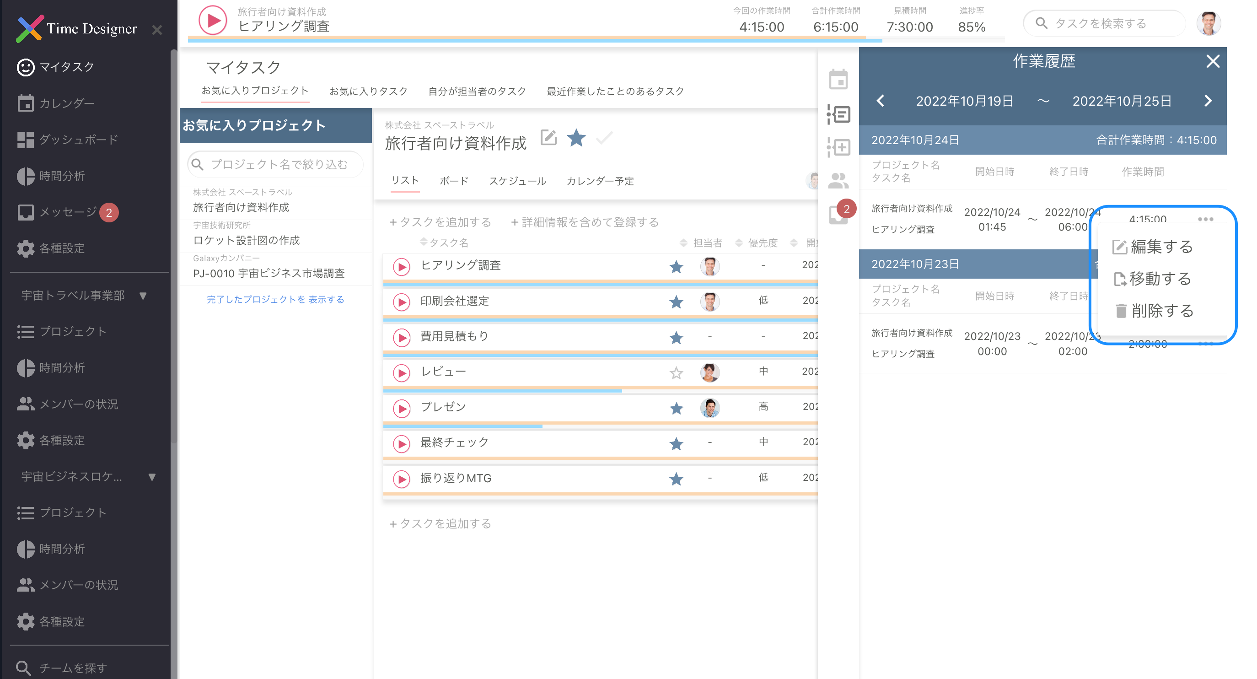Click 完了したプロジェクトを表示する link
This screenshot has height=679, width=1257.
275,300
